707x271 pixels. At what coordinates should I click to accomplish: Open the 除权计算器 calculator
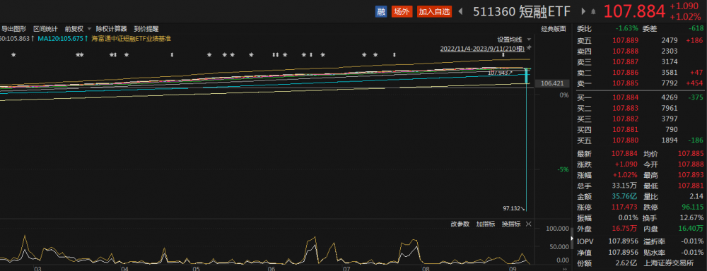pyautogui.click(x=112, y=29)
